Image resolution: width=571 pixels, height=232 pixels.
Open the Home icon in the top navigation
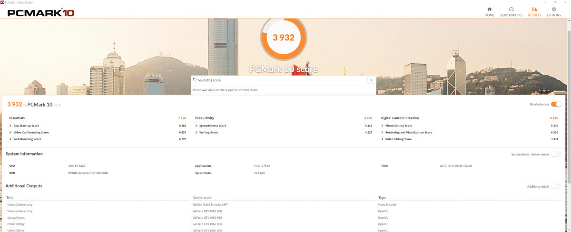click(489, 9)
